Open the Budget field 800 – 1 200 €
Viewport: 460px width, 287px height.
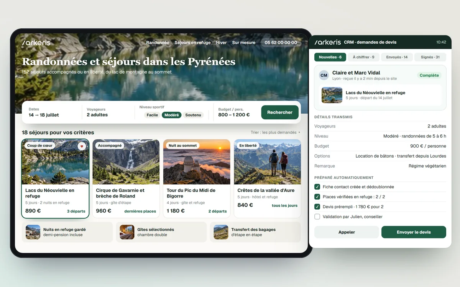coord(236,112)
